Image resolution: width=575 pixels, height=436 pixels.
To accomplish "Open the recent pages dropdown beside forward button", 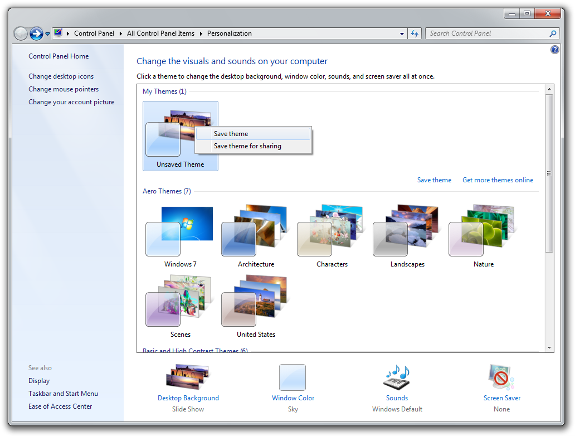I will (x=47, y=33).
